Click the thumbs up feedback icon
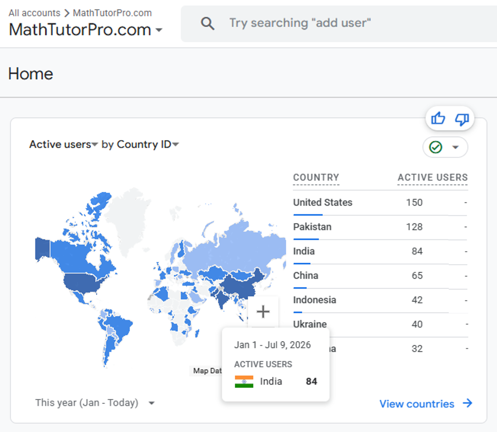The width and height of the screenshot is (497, 432). tap(438, 119)
